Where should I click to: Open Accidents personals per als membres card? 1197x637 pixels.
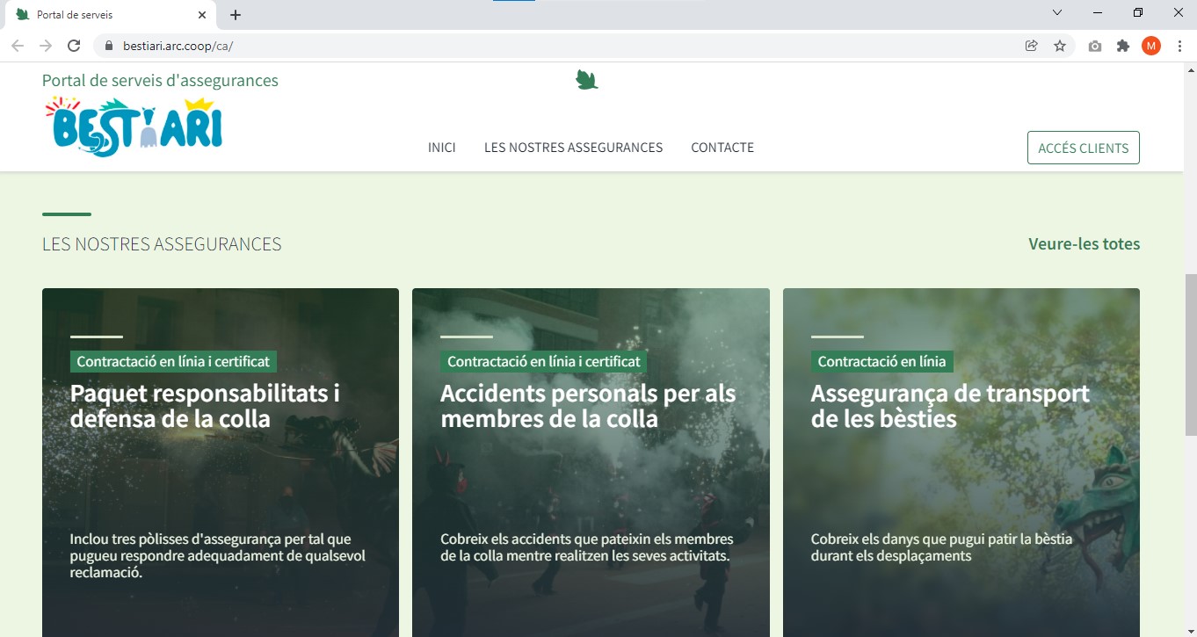point(588,405)
